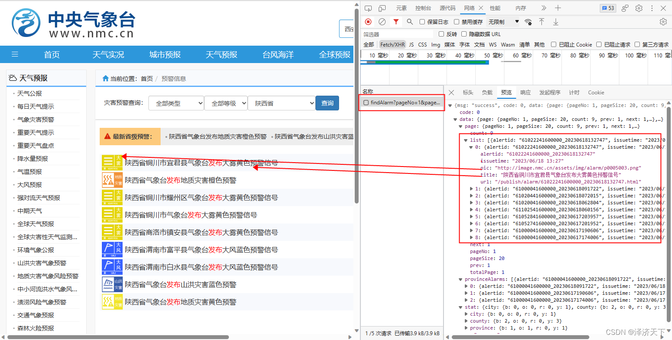Click gale icon of 富平县 warning
The height and width of the screenshot is (340, 672).
(x=112, y=250)
